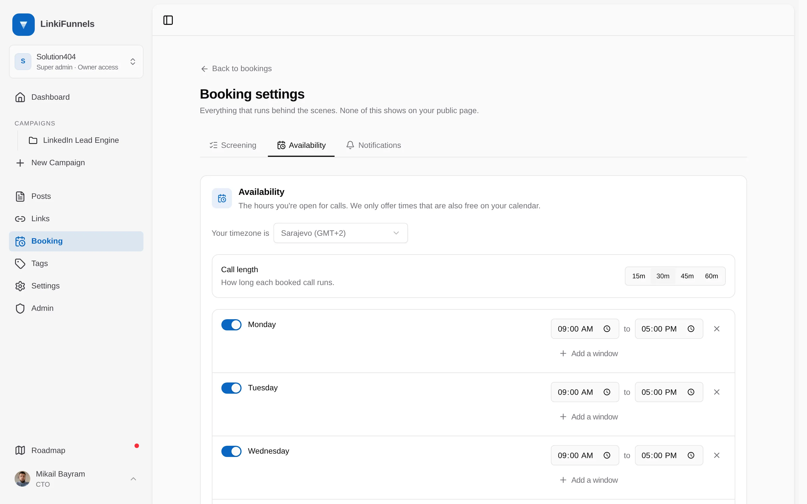Edit Tuesday's 05:00 PM end time
This screenshot has height=504, width=807.
pos(669,392)
